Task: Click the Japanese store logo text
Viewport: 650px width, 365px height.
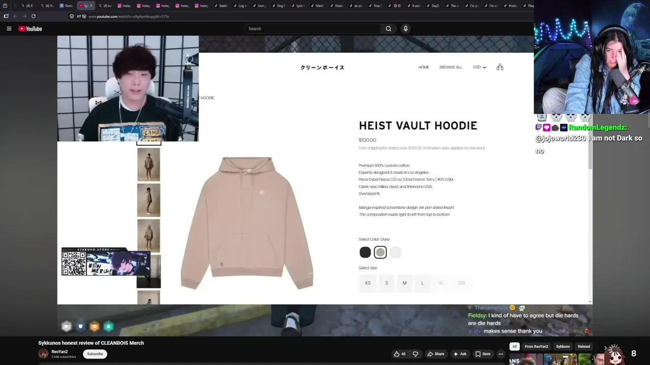Action: pos(322,67)
